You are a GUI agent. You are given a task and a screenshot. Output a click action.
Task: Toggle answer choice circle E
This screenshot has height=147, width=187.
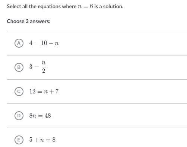pyautogui.click(x=19, y=140)
